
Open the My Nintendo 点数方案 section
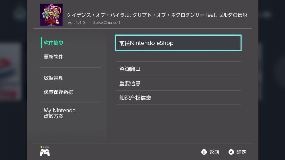point(59,113)
